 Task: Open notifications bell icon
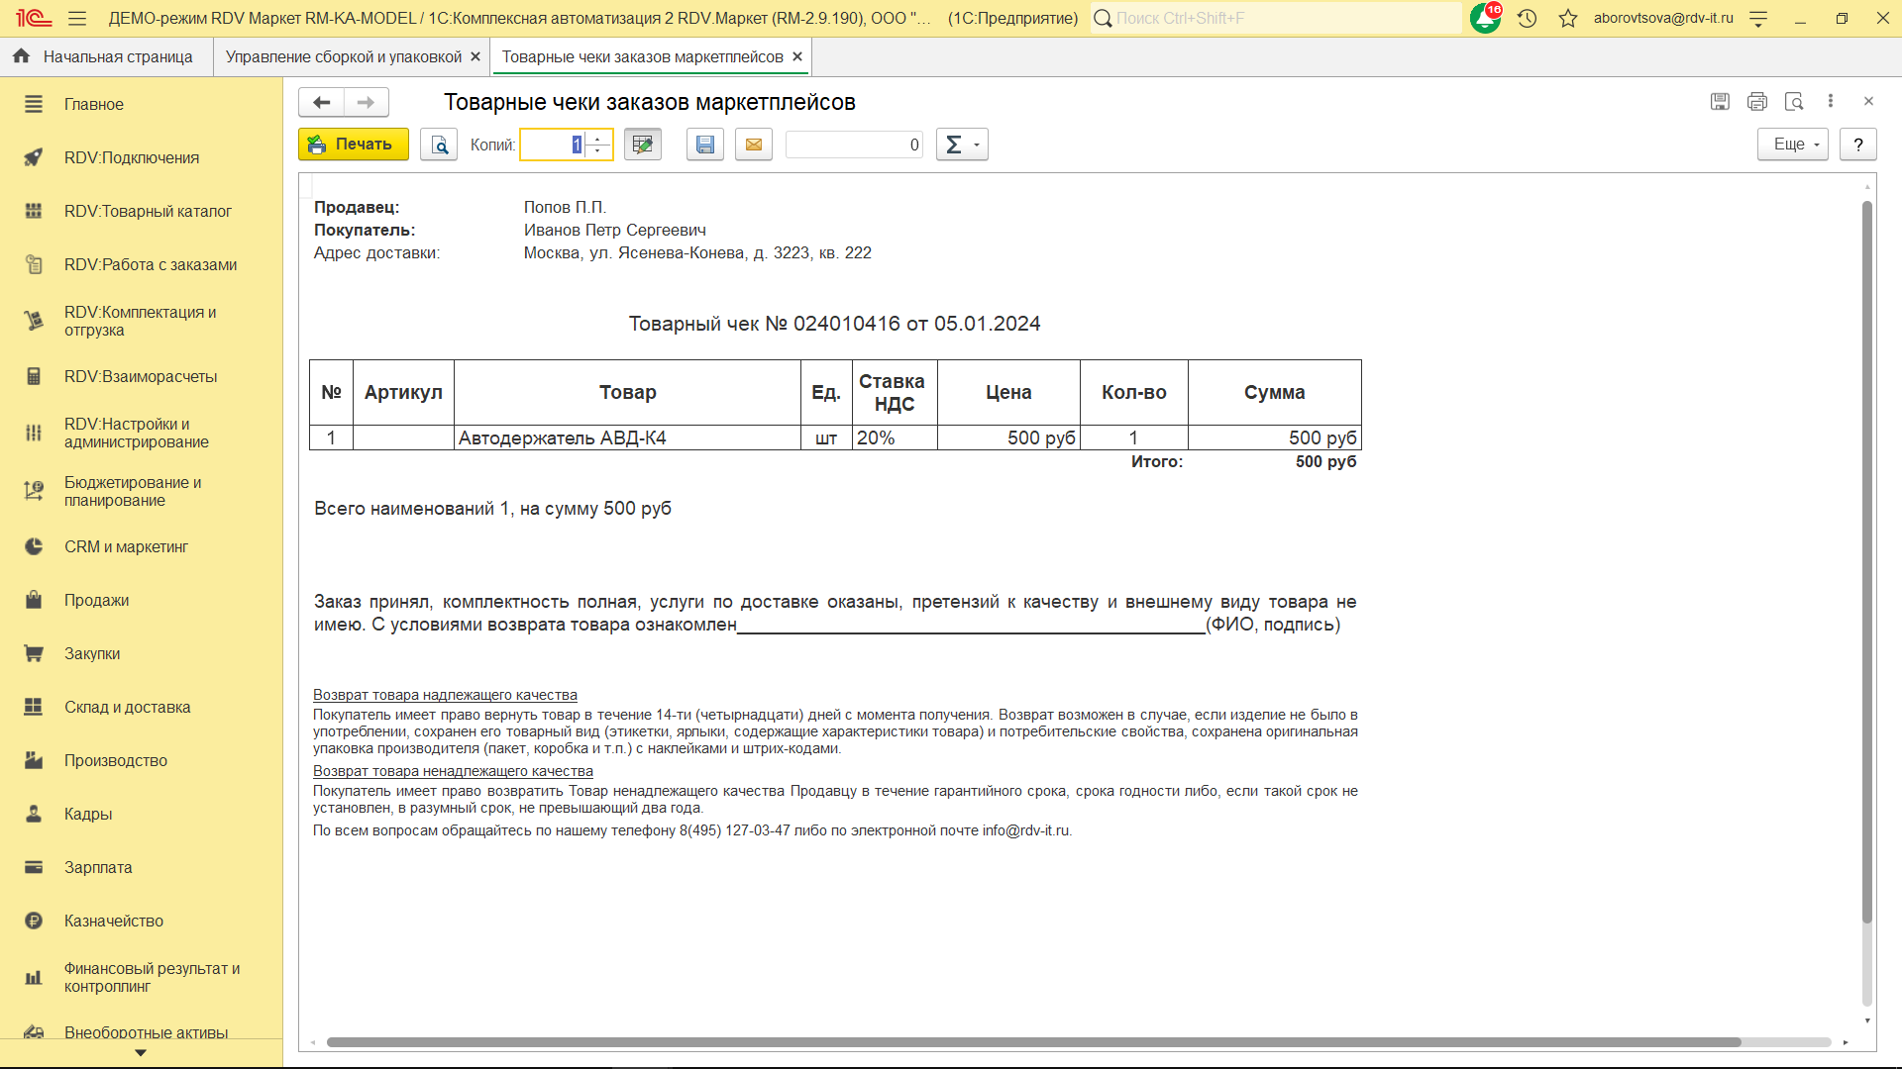click(1485, 18)
